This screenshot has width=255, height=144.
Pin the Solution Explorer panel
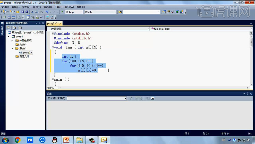click(40, 23)
